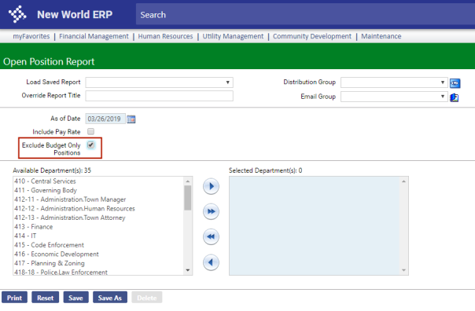475x311 pixels.
Task: Move selected department to the right
Action: pyautogui.click(x=211, y=186)
